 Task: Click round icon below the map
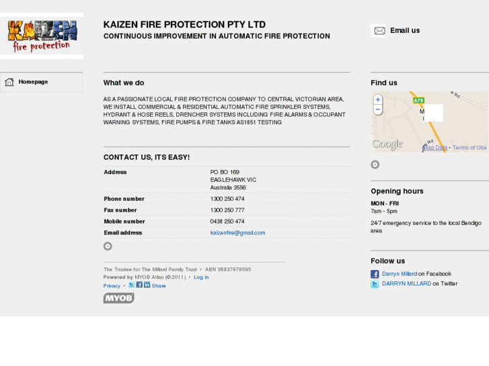tap(375, 165)
